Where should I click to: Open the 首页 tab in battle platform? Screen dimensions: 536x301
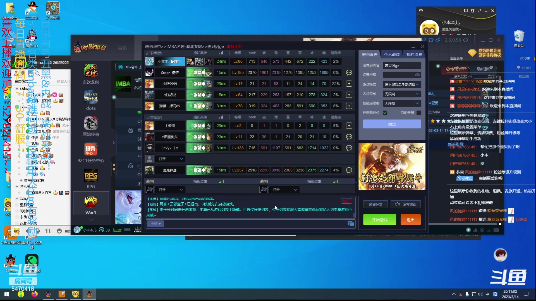(x=122, y=48)
